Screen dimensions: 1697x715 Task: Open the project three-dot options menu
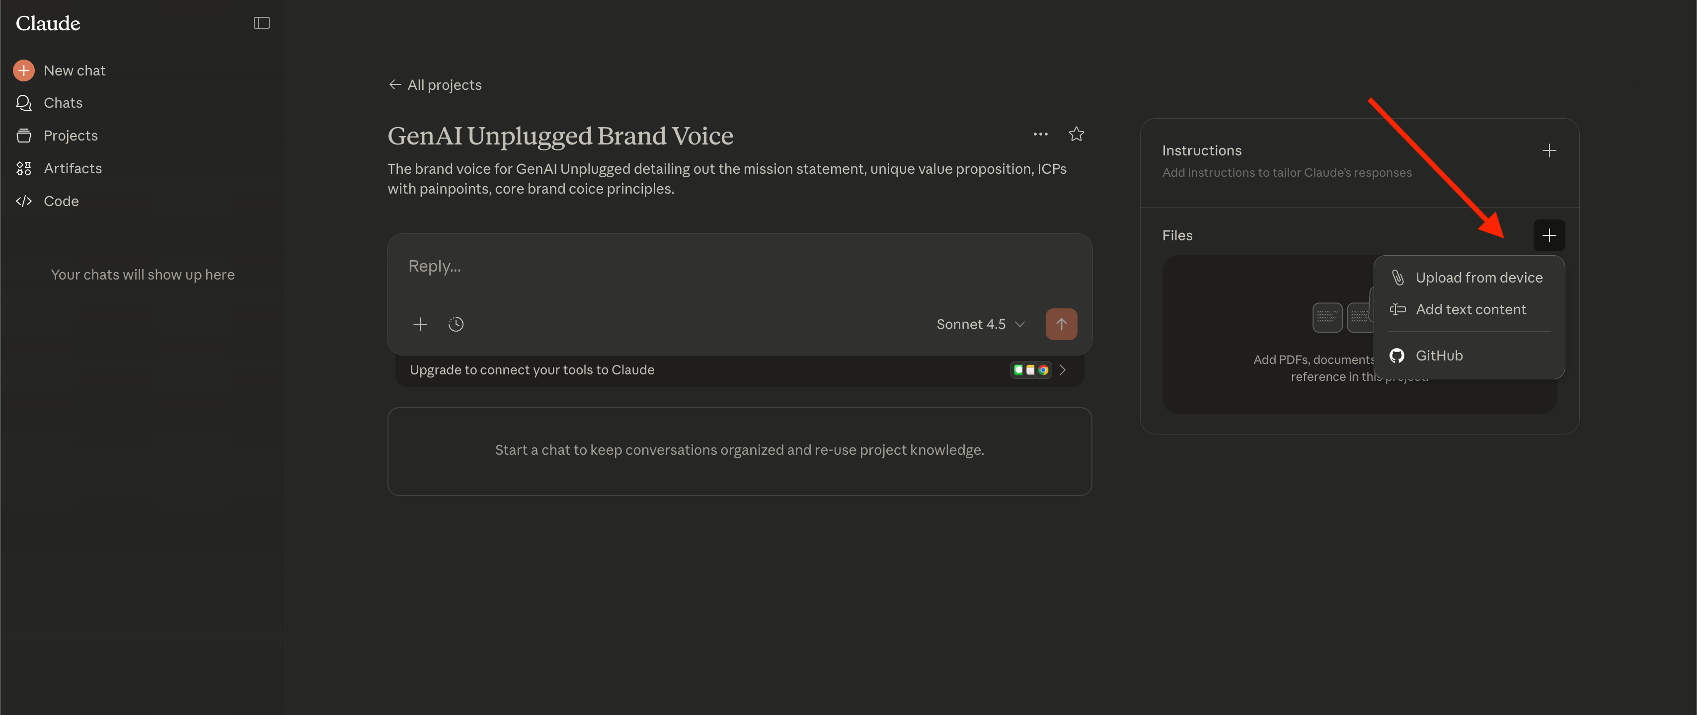point(1040,134)
